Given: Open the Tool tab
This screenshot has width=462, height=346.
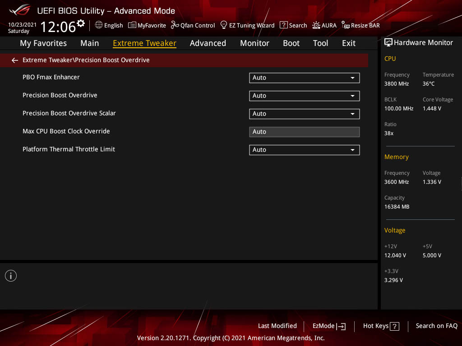Looking at the screenshot, I should coord(321,43).
